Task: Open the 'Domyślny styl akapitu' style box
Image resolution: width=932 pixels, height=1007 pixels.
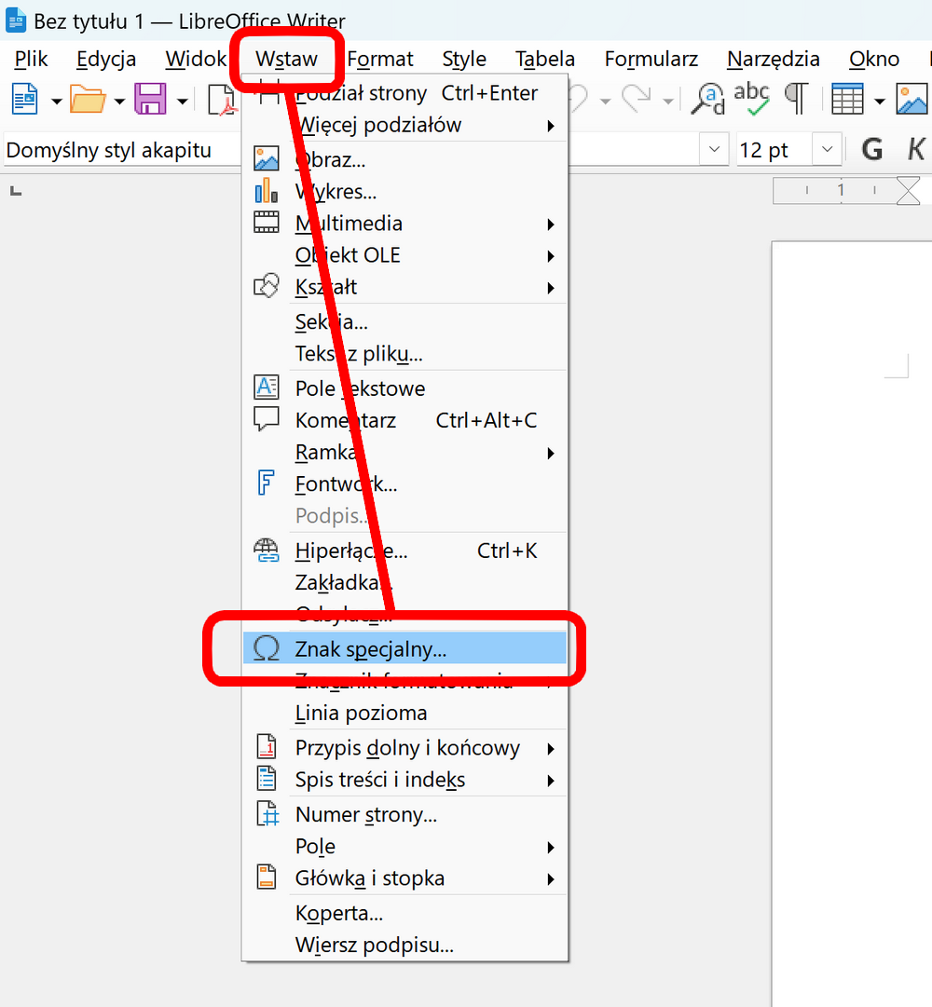Action: [x=122, y=150]
